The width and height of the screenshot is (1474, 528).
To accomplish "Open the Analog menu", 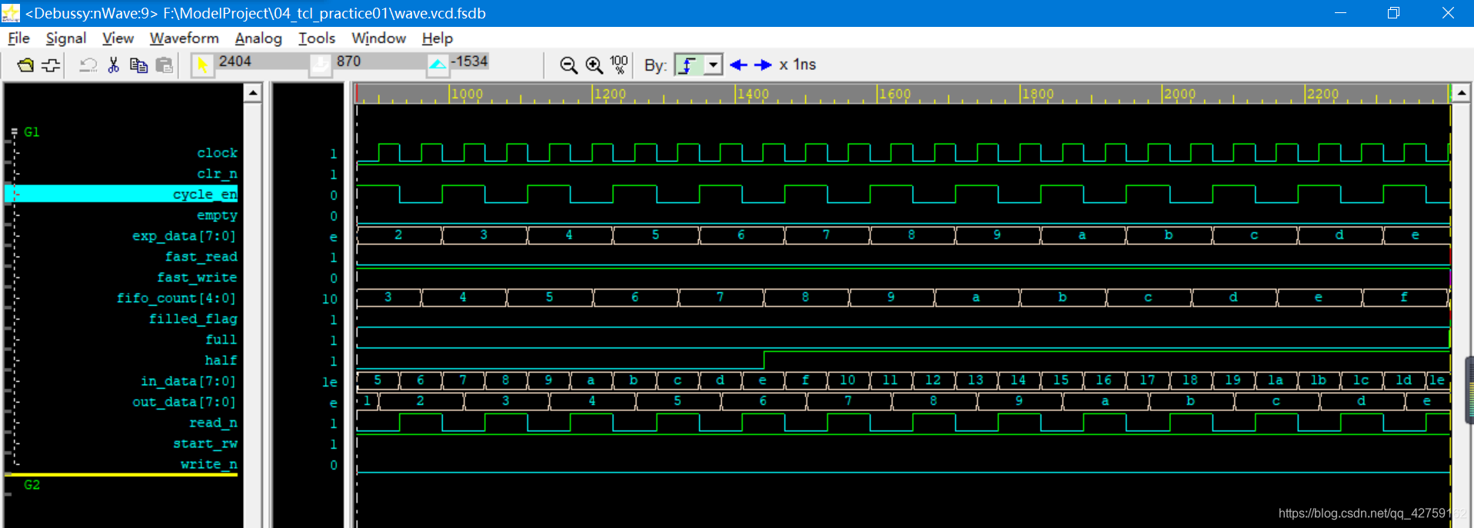I will pos(258,38).
